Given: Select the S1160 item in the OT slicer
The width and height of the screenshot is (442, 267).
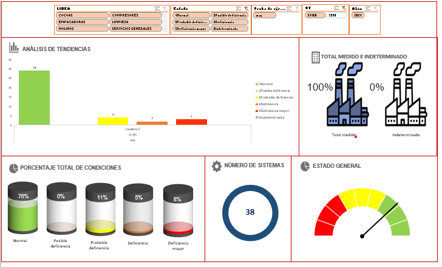Looking at the screenshot, I should (314, 15).
